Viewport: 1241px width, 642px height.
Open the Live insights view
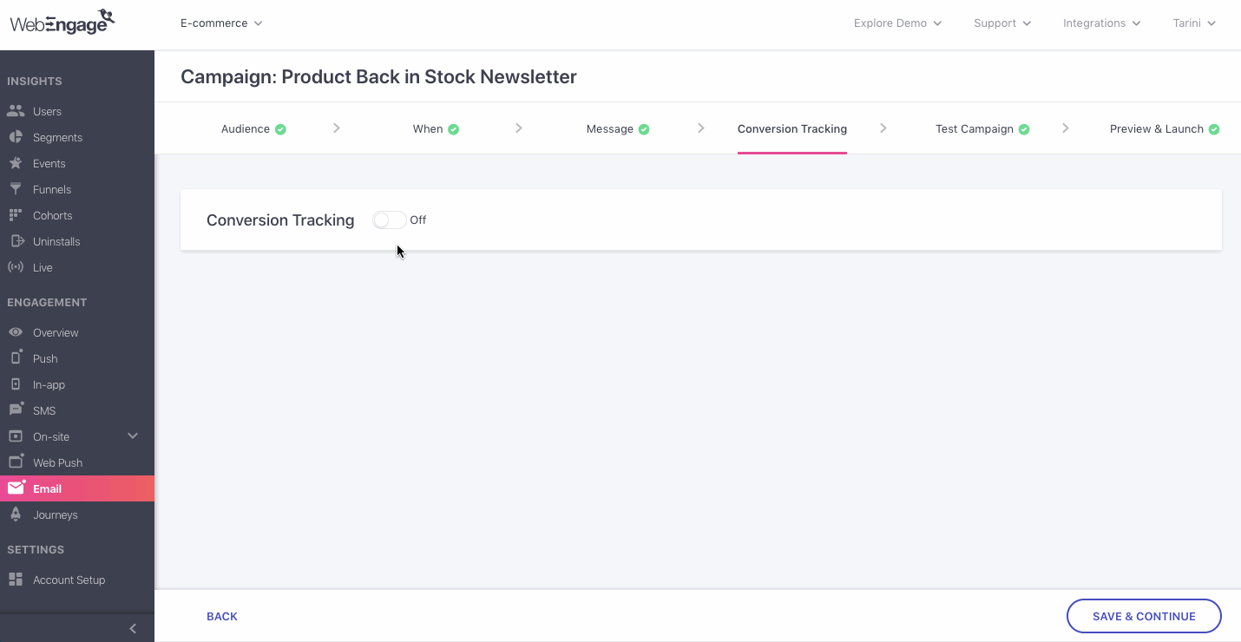click(x=40, y=267)
